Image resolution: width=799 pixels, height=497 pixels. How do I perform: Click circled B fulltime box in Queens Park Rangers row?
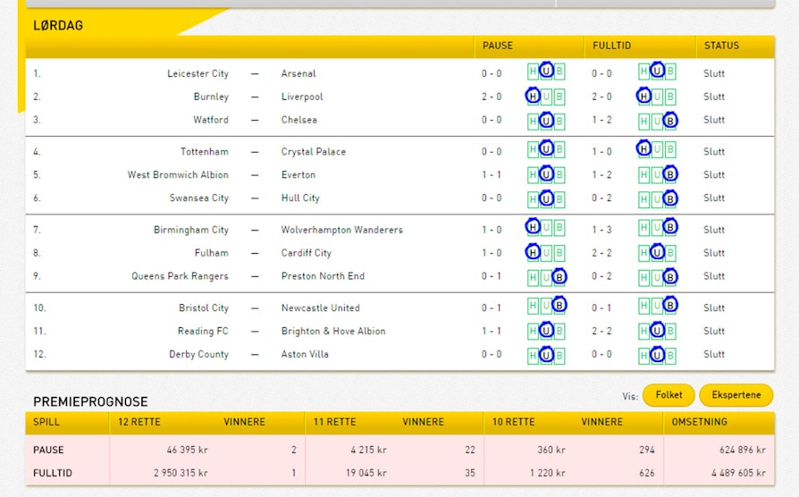[670, 277]
